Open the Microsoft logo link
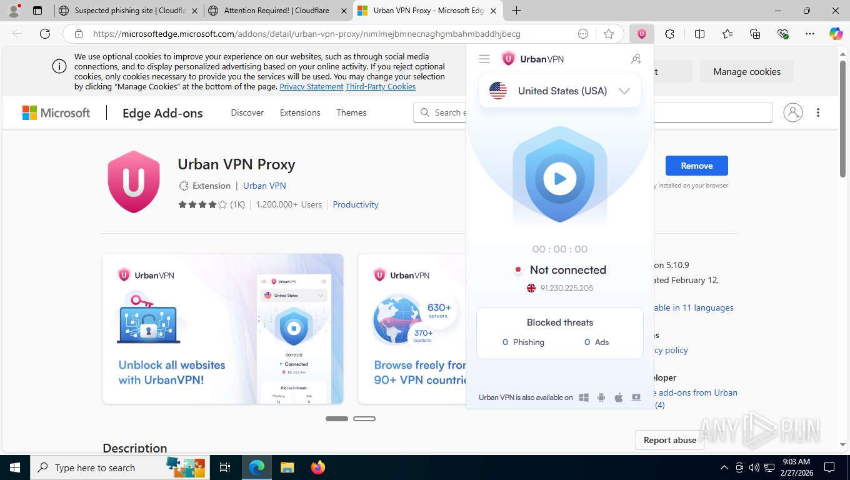850x480 pixels. 56,112
